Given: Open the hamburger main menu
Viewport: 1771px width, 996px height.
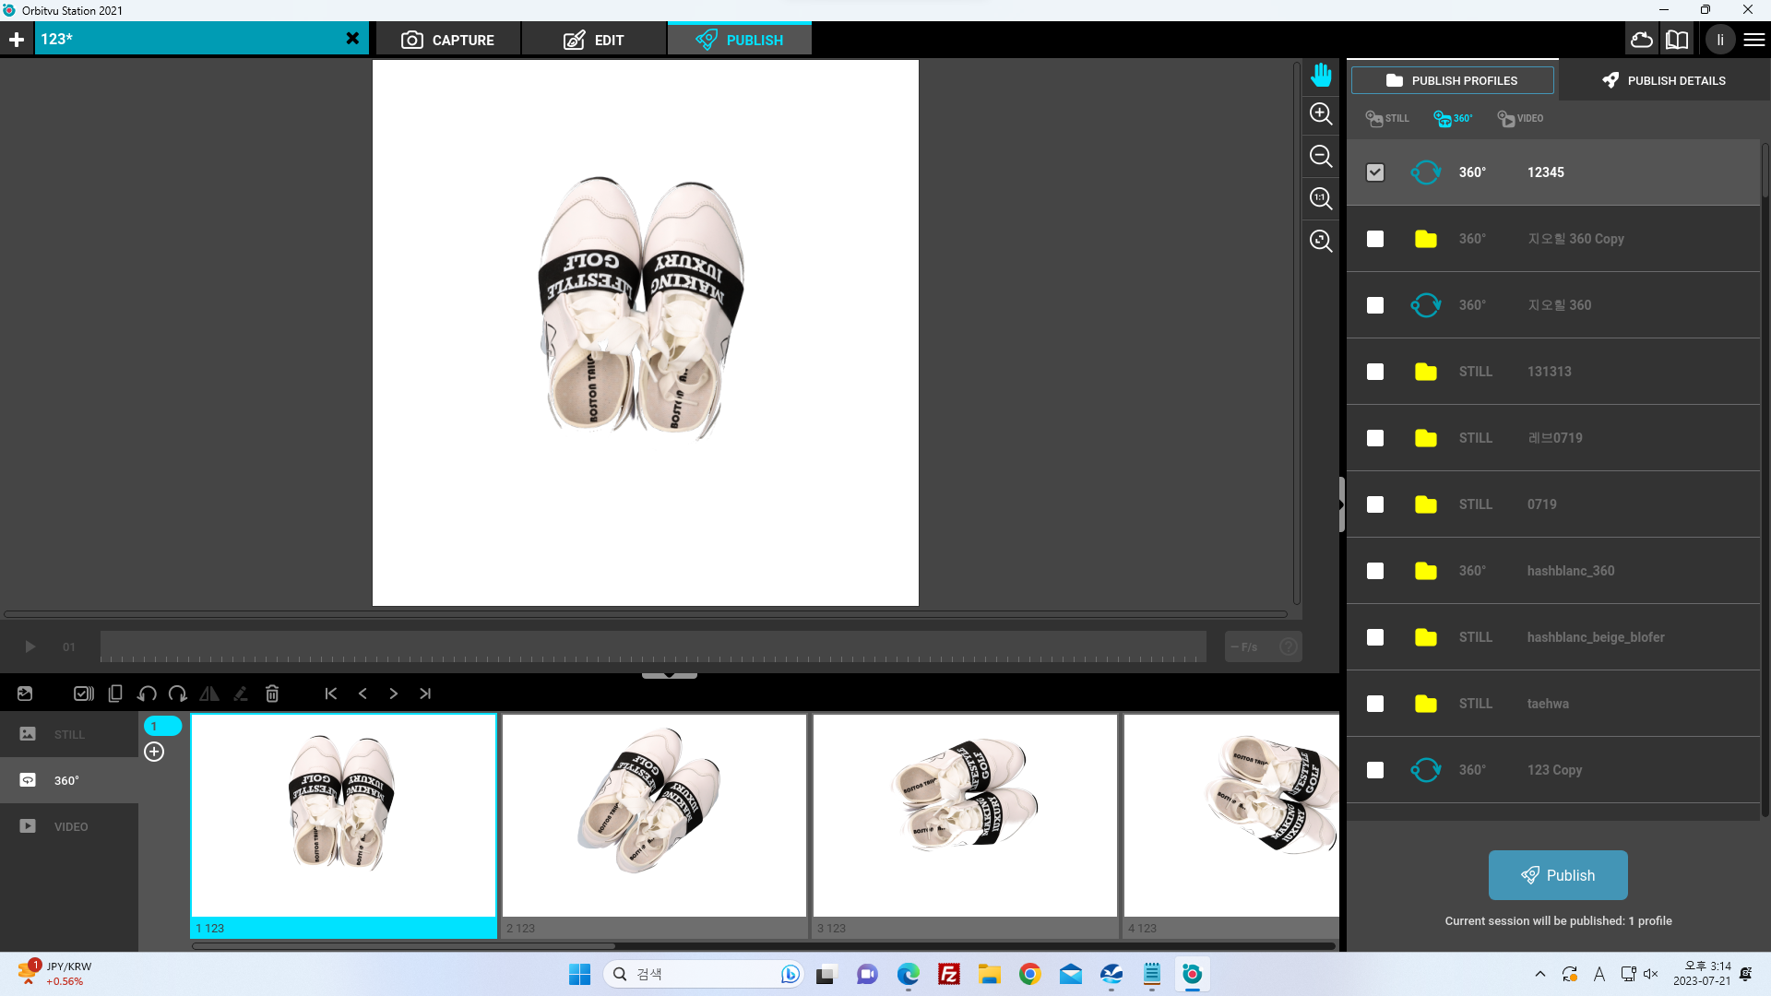Looking at the screenshot, I should pyautogui.click(x=1754, y=40).
